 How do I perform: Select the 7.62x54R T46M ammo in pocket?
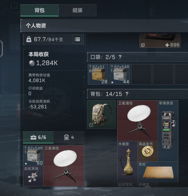click(120, 74)
